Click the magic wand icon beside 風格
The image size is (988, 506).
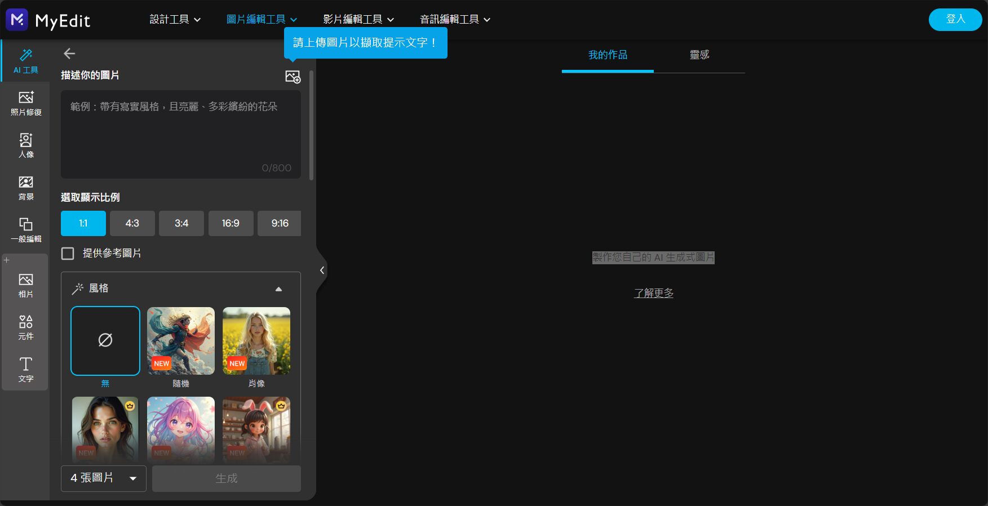[77, 288]
